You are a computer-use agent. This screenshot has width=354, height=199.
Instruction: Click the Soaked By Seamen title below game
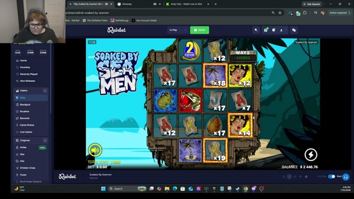101,175
